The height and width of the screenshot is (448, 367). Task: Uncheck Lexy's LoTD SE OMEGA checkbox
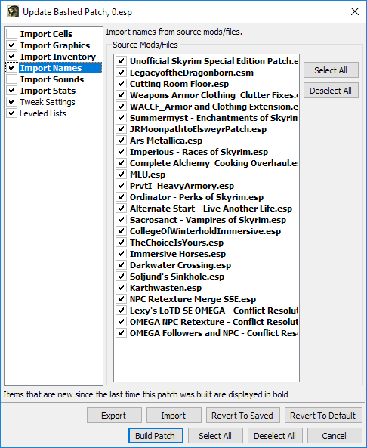(x=121, y=311)
